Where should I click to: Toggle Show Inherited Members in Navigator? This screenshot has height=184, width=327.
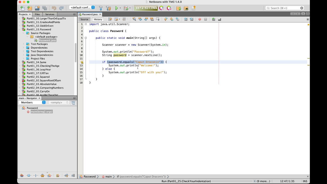click(x=22, y=176)
